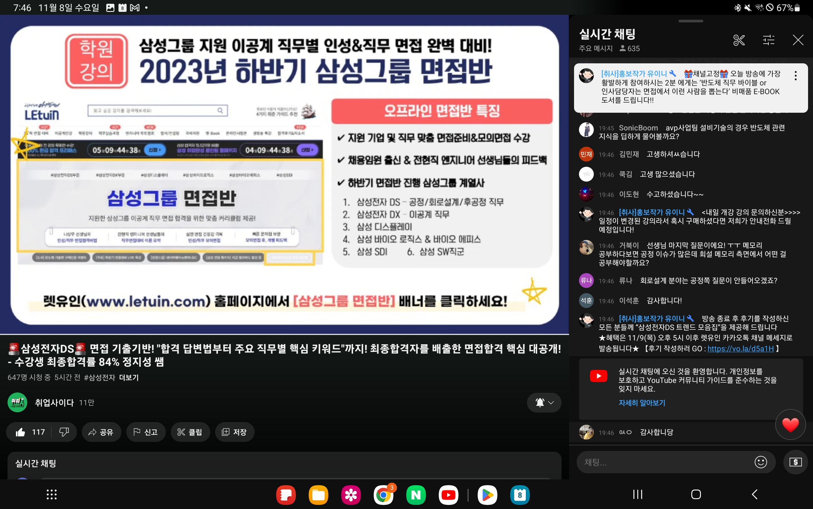Dislike the video with thumbs down
Screen dimensions: 813x509
(64, 432)
